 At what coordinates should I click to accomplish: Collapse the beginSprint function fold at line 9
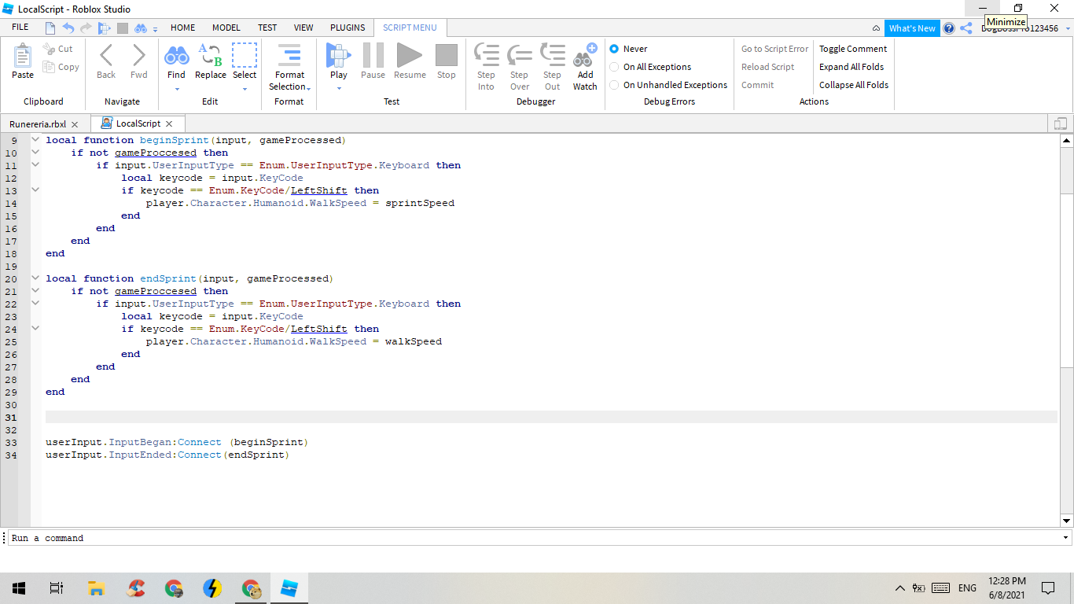pos(35,140)
